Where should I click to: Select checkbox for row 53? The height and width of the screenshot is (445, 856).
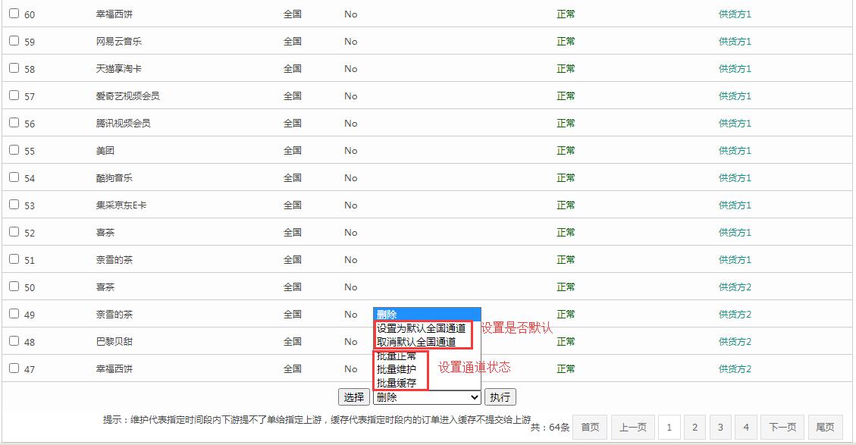click(14, 205)
